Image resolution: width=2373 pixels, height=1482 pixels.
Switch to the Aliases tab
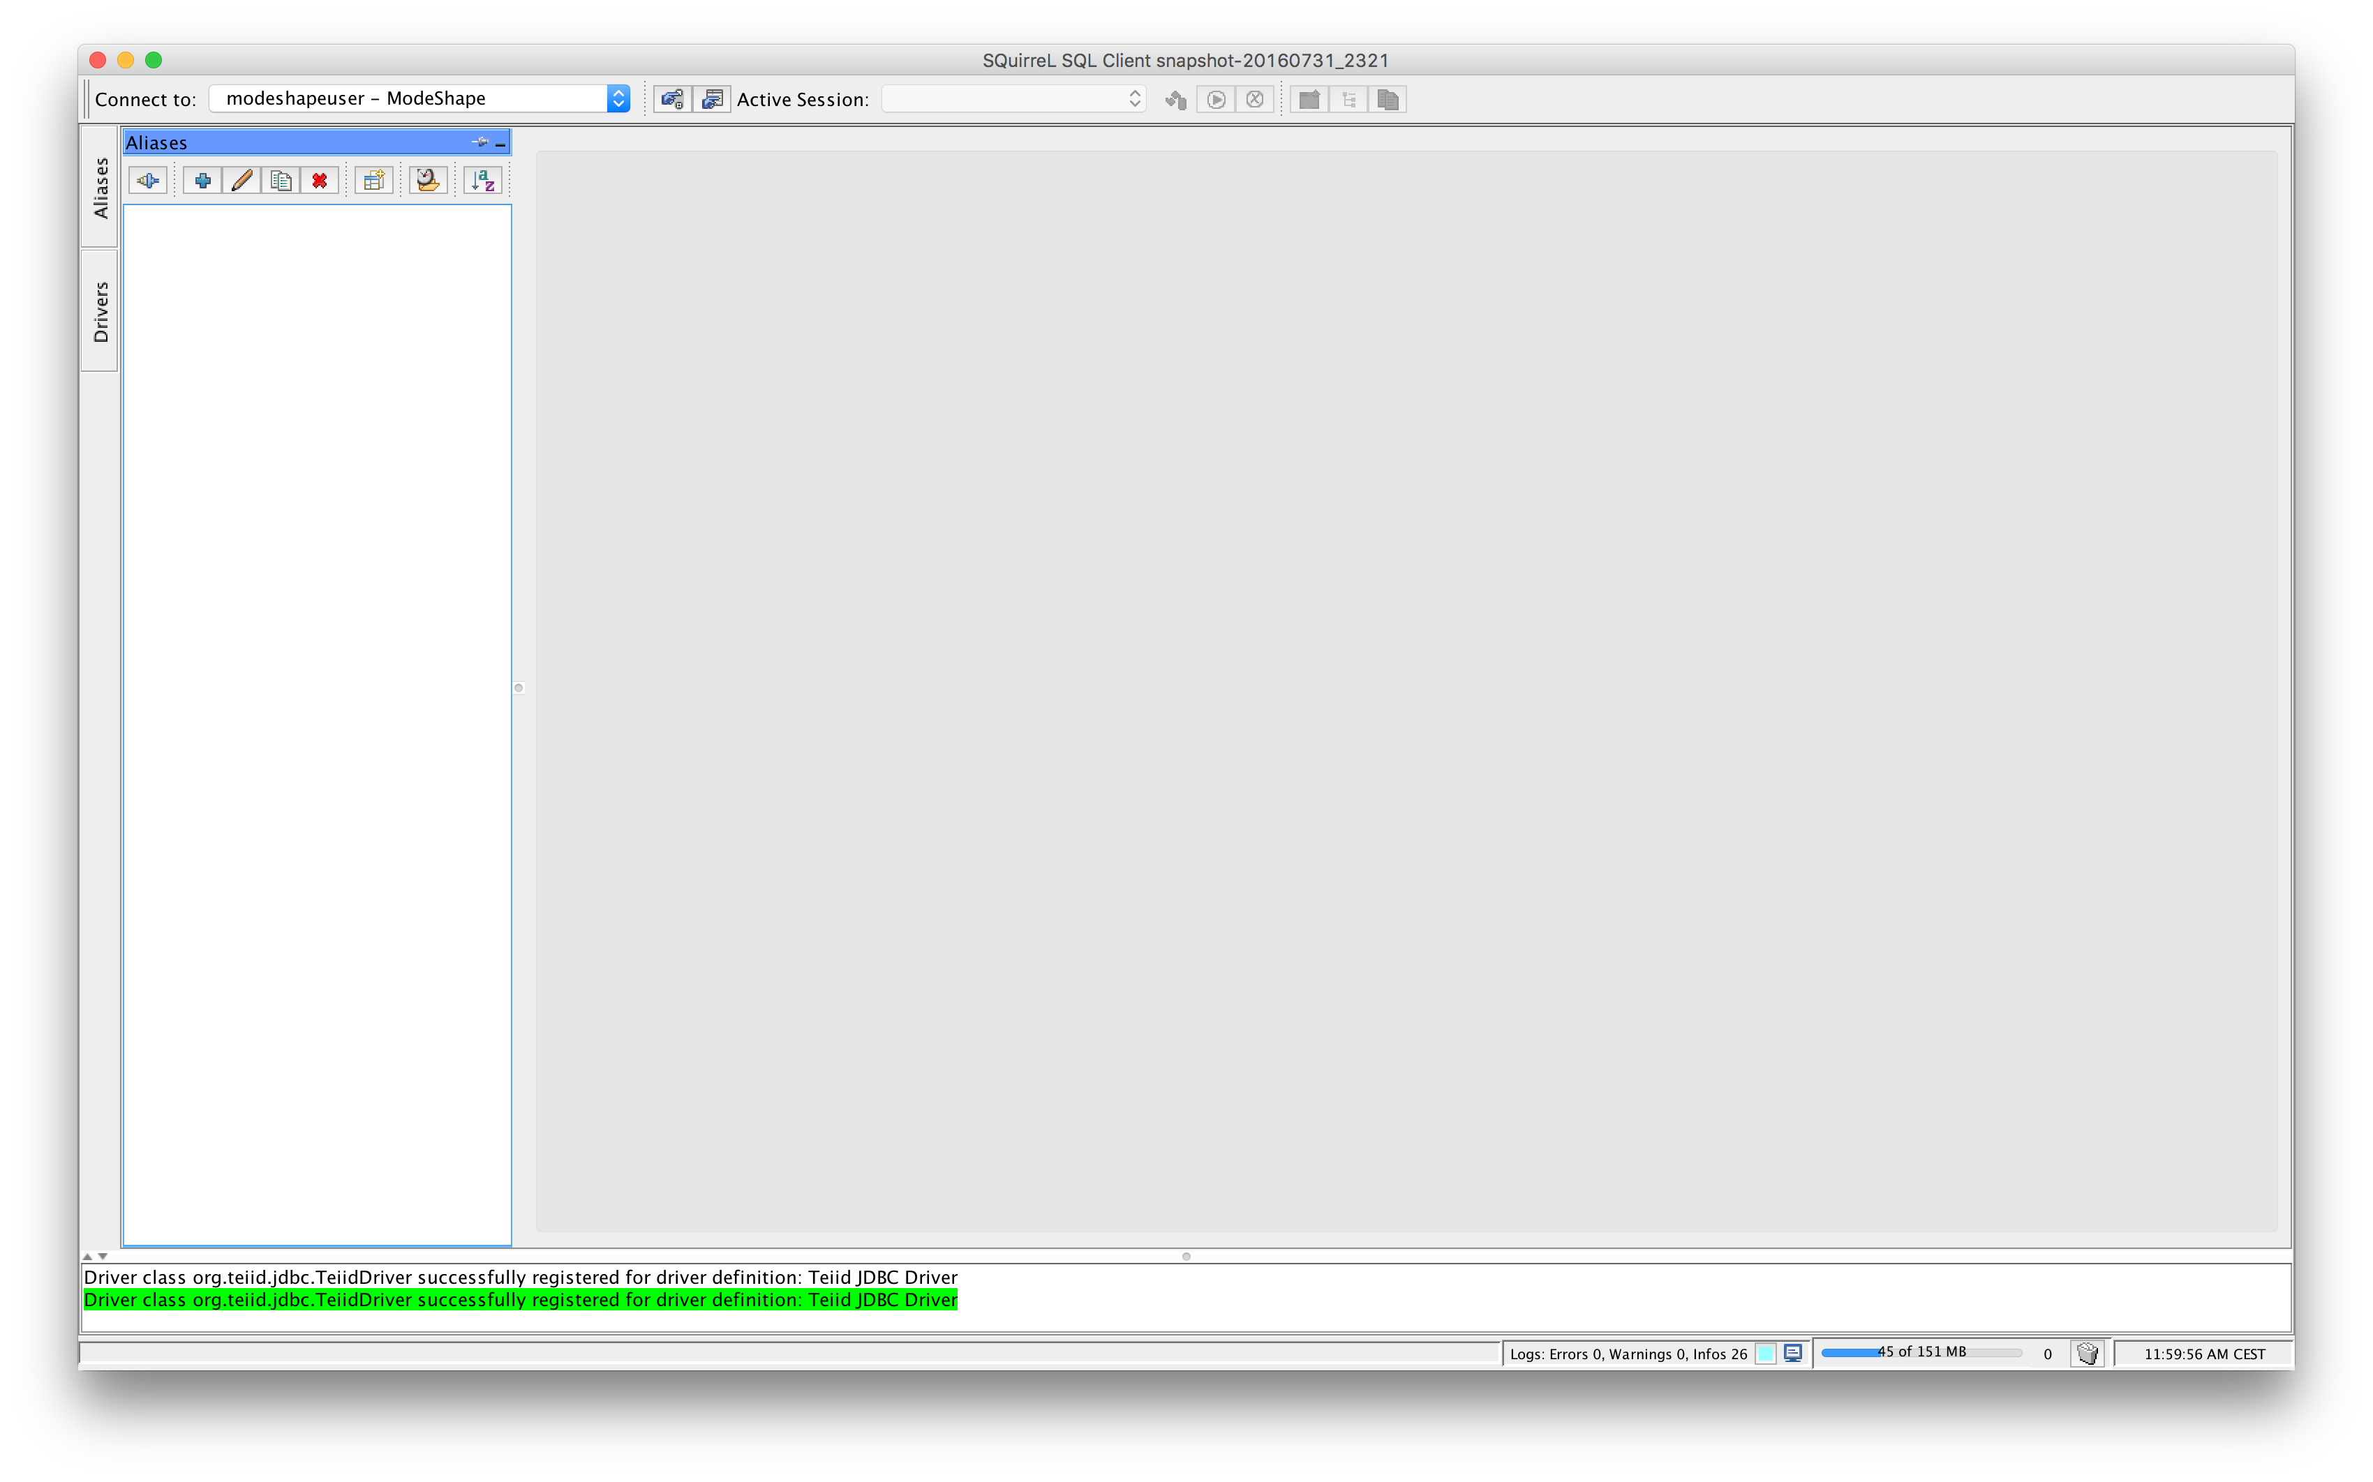[99, 186]
